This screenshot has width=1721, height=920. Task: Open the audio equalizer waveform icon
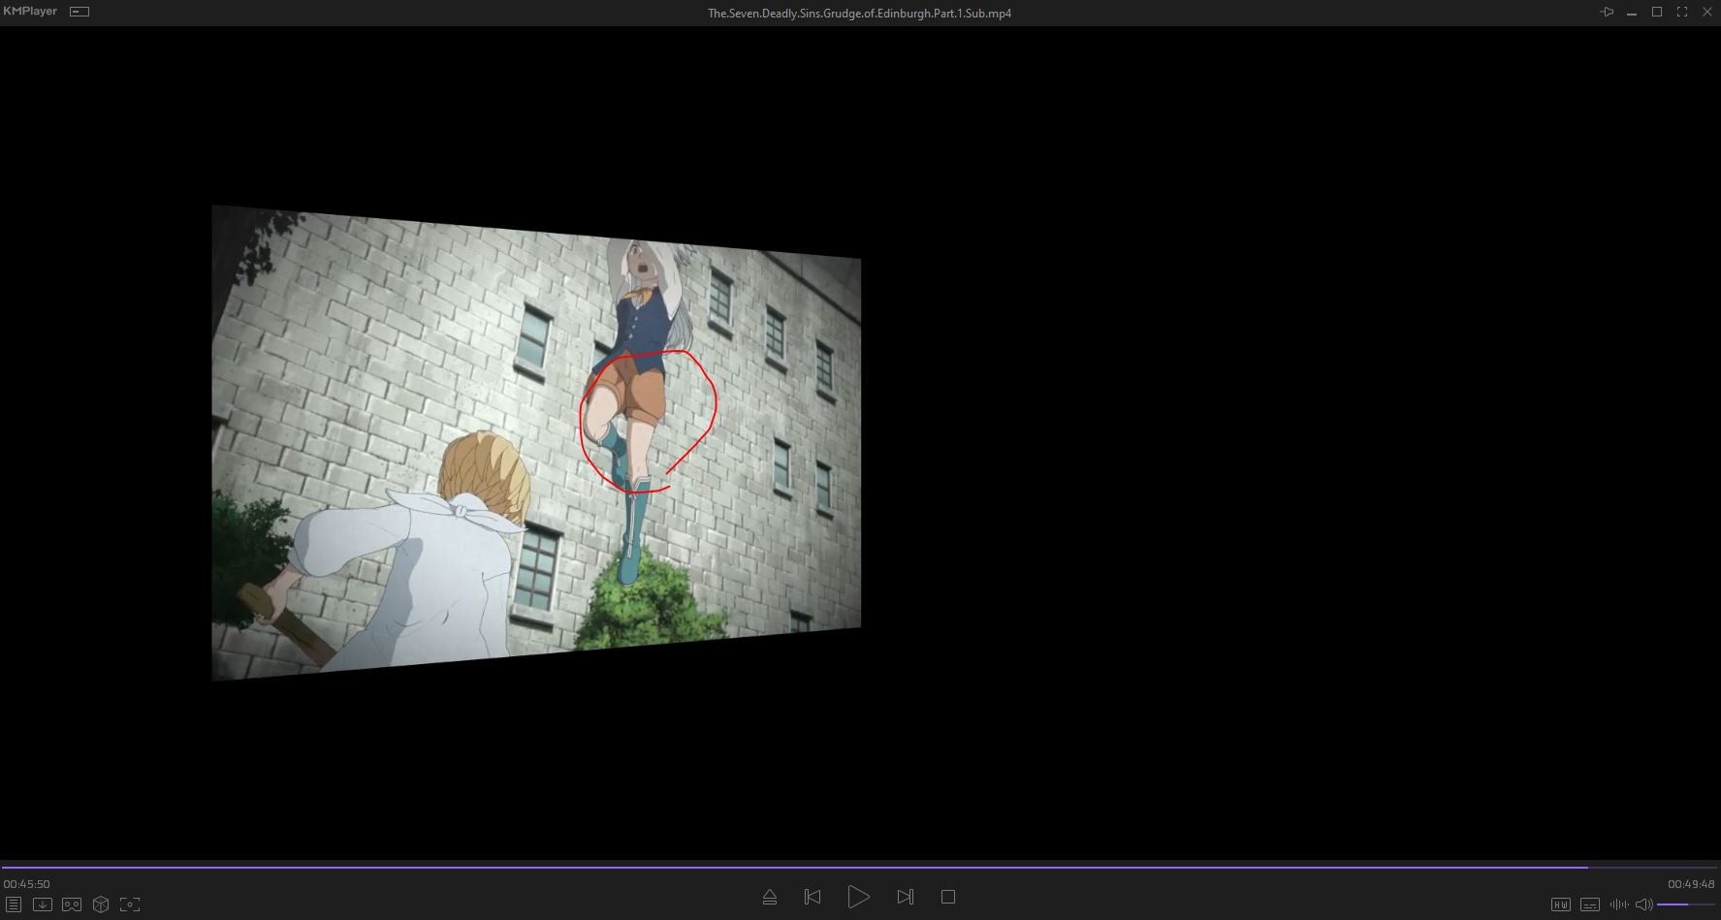(x=1619, y=904)
